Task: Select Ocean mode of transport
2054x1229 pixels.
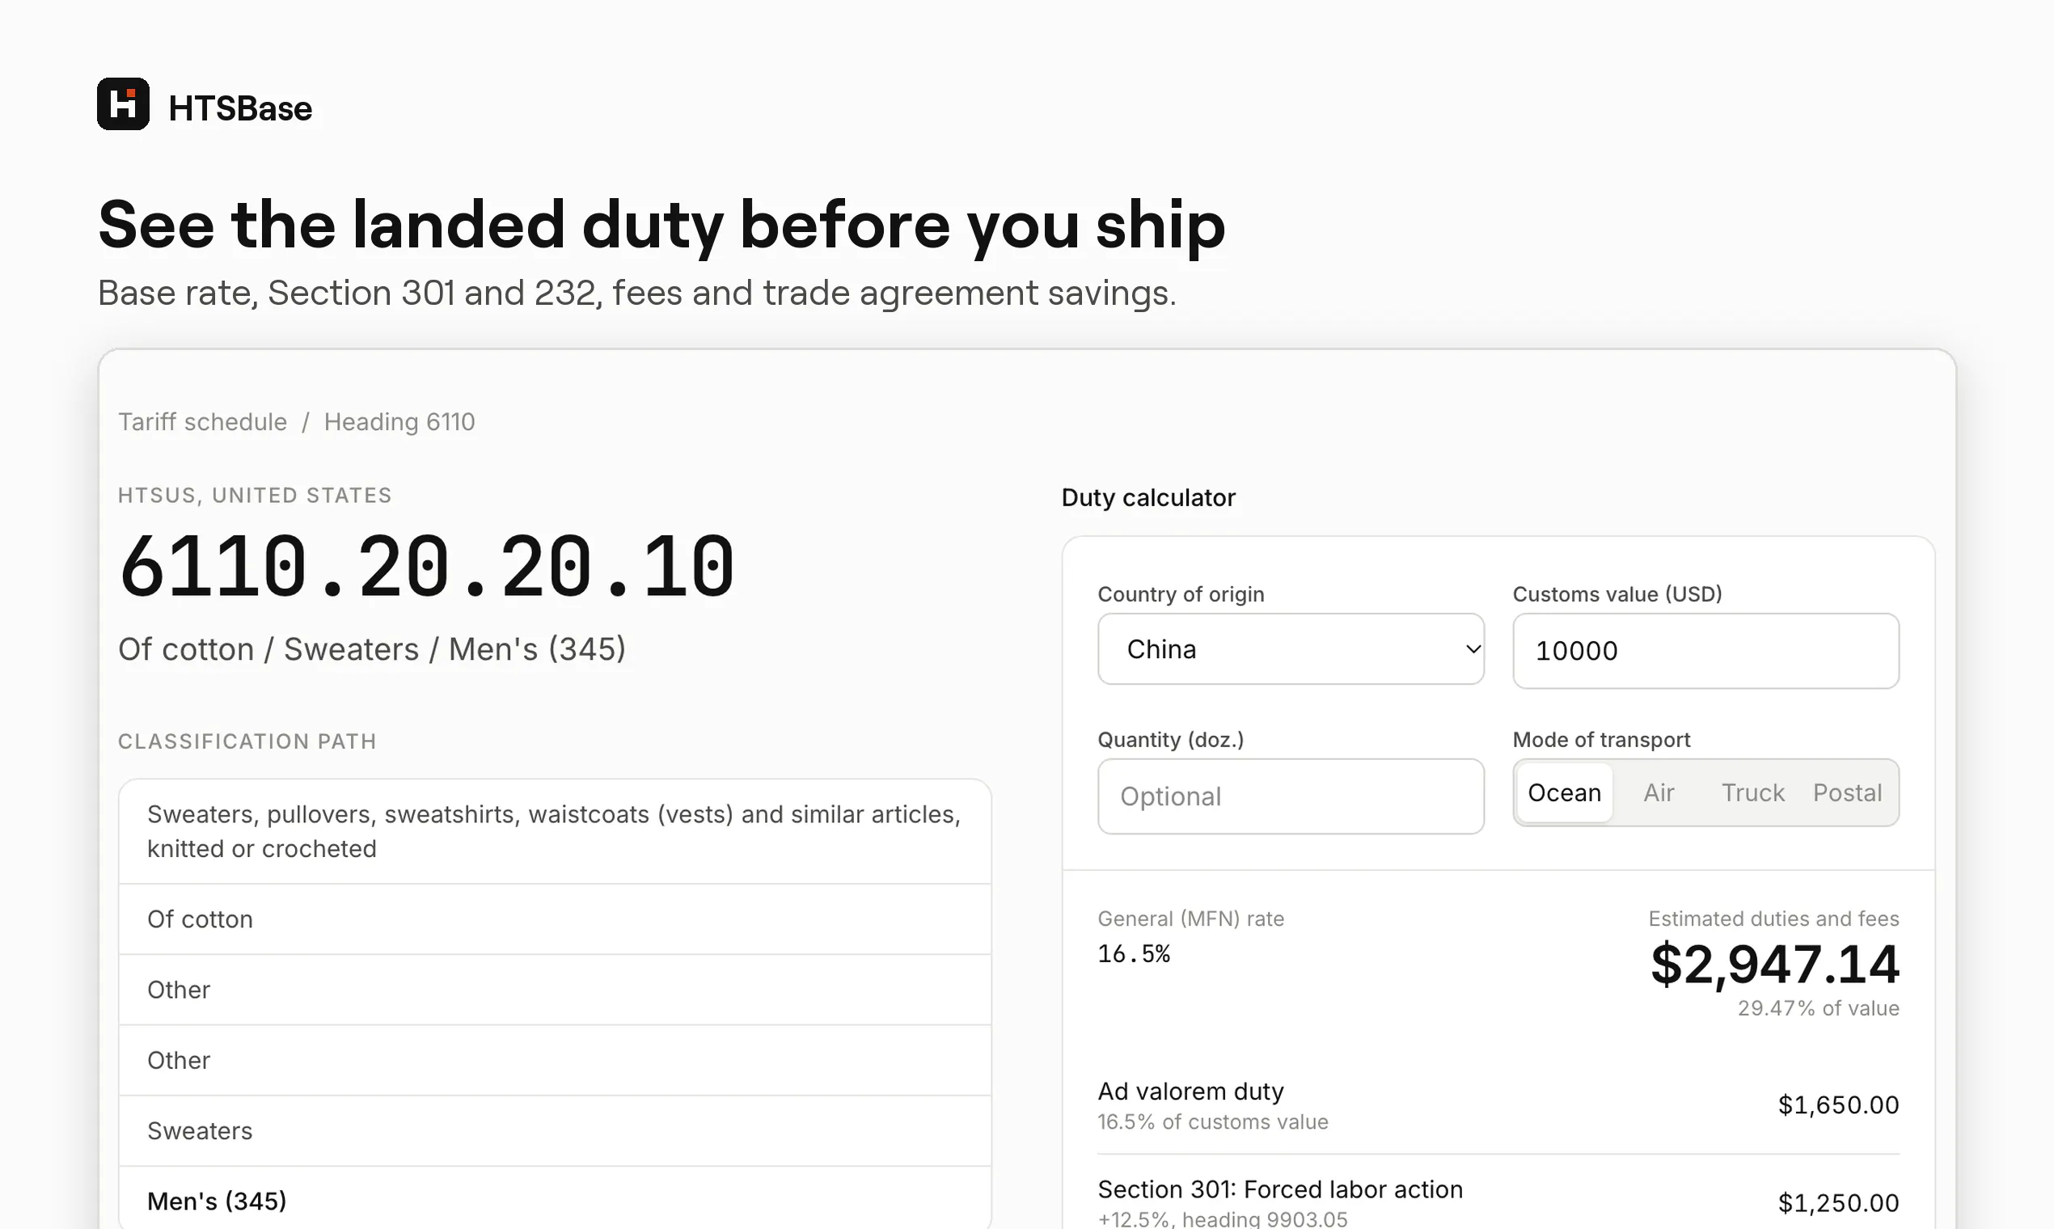Action: (x=1565, y=793)
